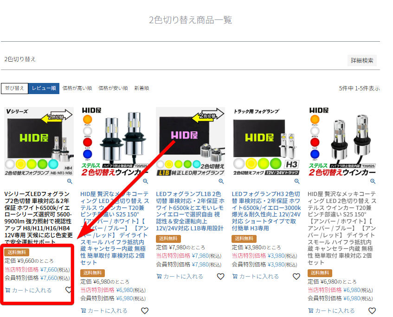Viewport: 393px width, 317px height.
Task: Click magnifier icon on L1B fog lamp image
Action: pos(221,181)
